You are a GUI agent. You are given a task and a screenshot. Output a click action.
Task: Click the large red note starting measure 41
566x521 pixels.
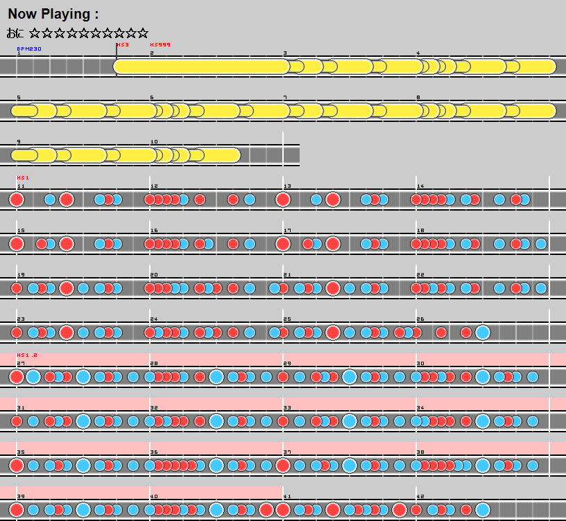click(x=283, y=510)
